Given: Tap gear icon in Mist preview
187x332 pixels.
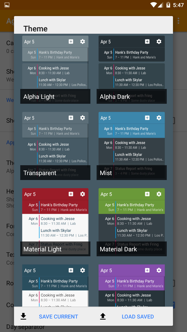Looking at the screenshot, I should (x=159, y=118).
